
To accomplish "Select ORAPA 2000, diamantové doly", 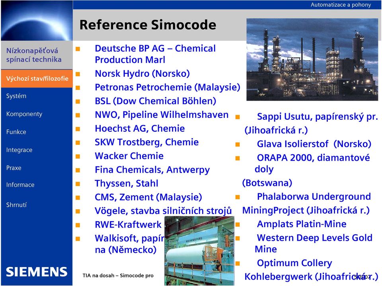I will (x=312, y=163).
